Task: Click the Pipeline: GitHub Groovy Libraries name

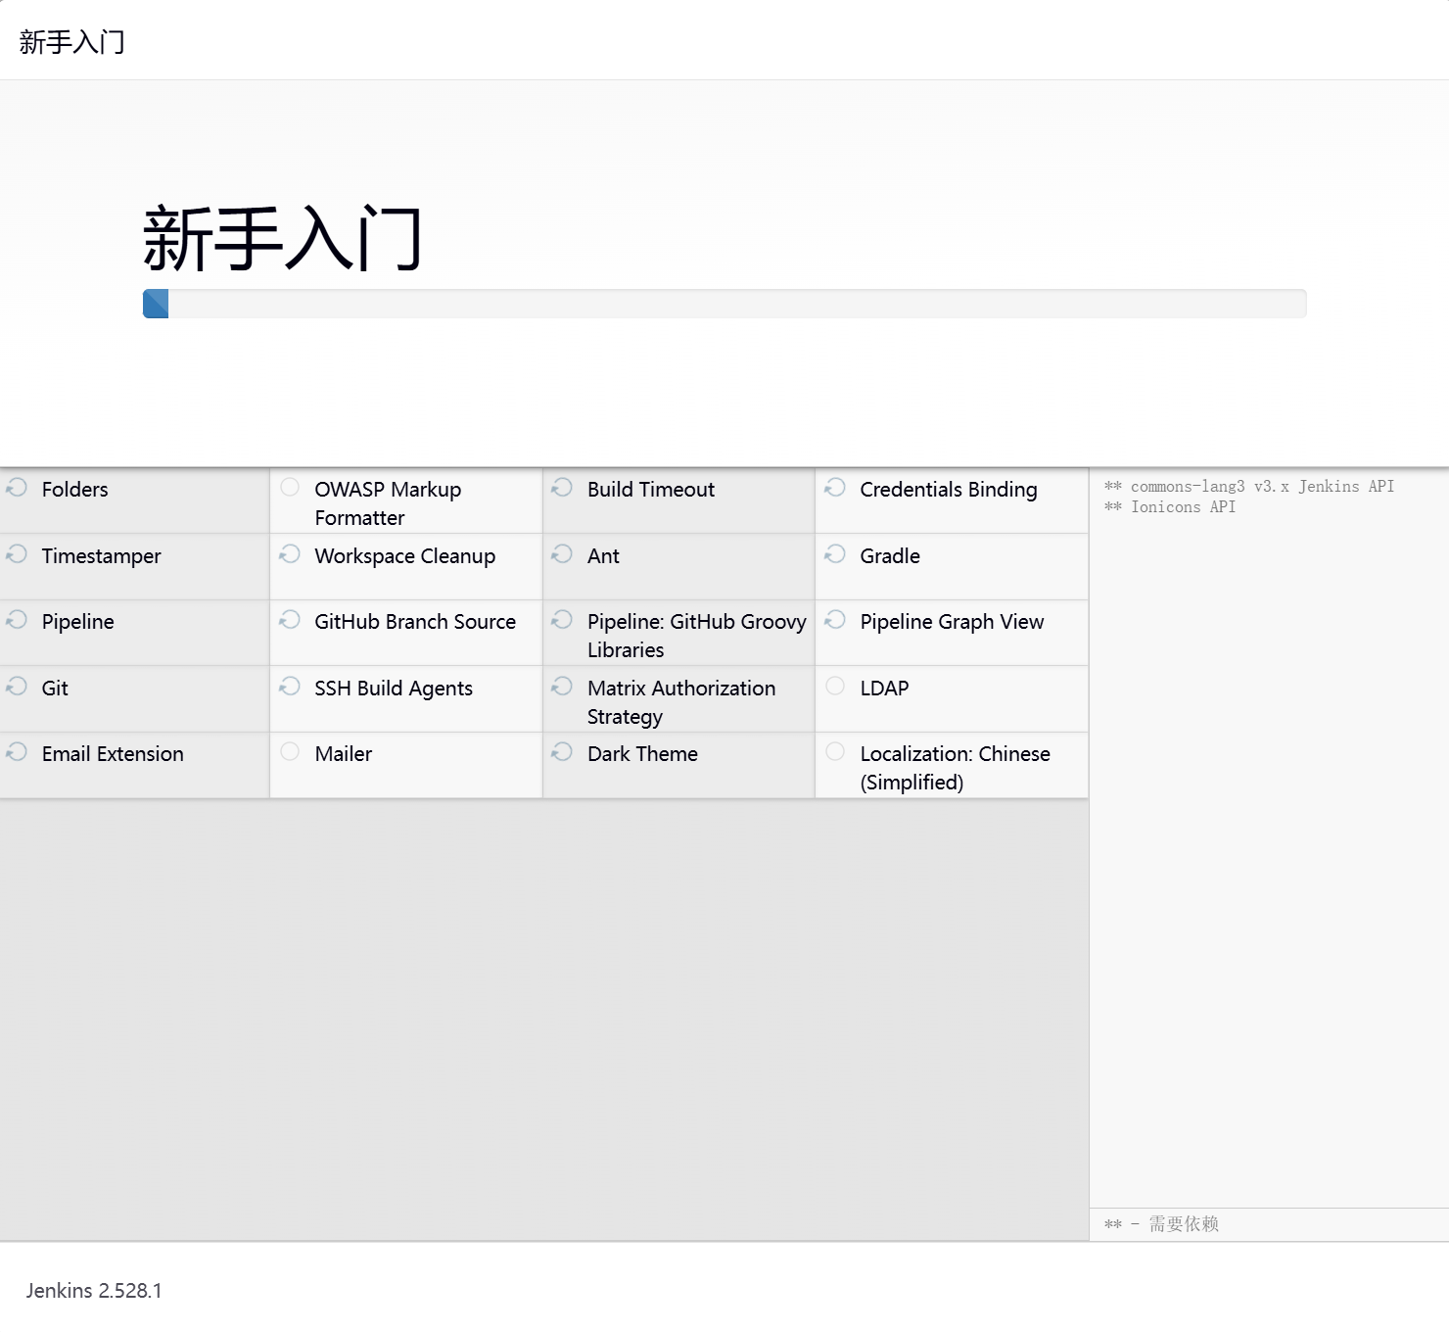Action: click(697, 636)
